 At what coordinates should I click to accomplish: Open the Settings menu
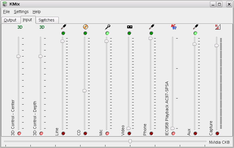click(21, 12)
